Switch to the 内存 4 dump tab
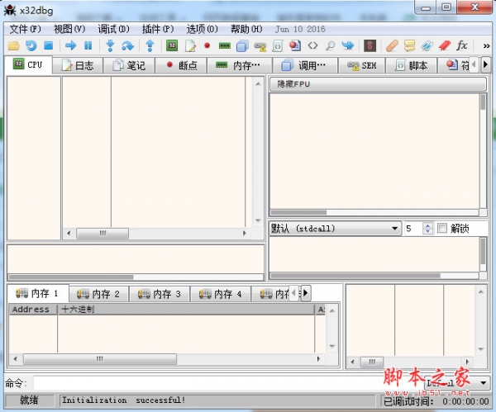496x412 pixels. (221, 294)
